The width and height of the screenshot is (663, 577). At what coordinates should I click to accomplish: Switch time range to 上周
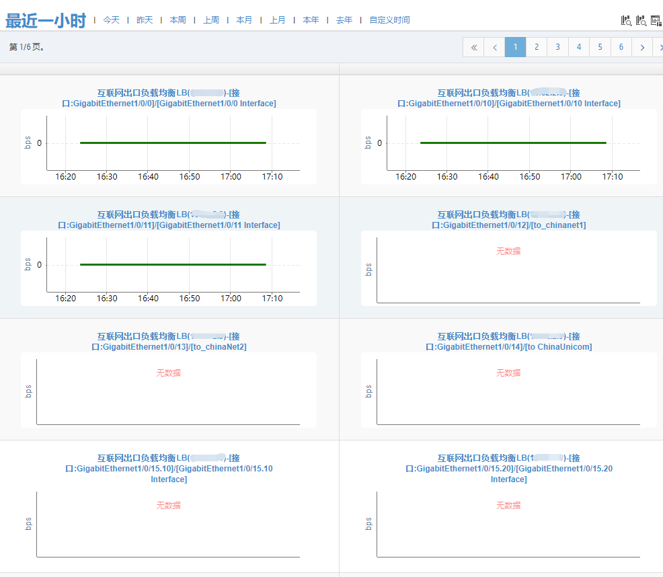(x=211, y=20)
